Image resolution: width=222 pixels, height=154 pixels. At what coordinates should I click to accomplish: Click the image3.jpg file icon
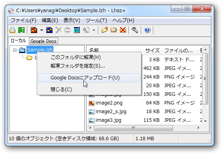click(x=92, y=121)
